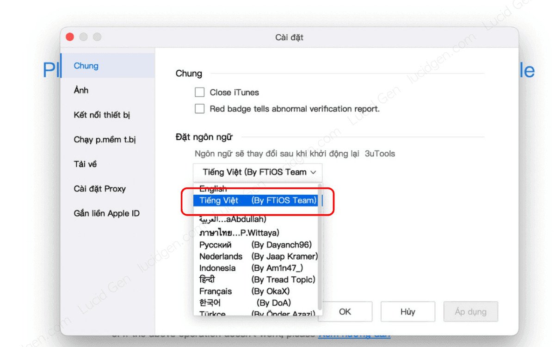Go to Kết nối thiết bị settings
555x347 pixels.
coord(108,115)
